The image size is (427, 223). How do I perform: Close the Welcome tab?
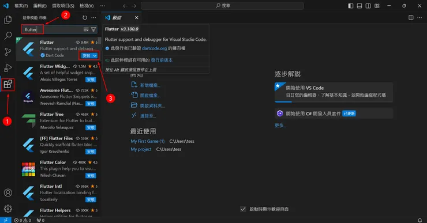tap(136, 18)
